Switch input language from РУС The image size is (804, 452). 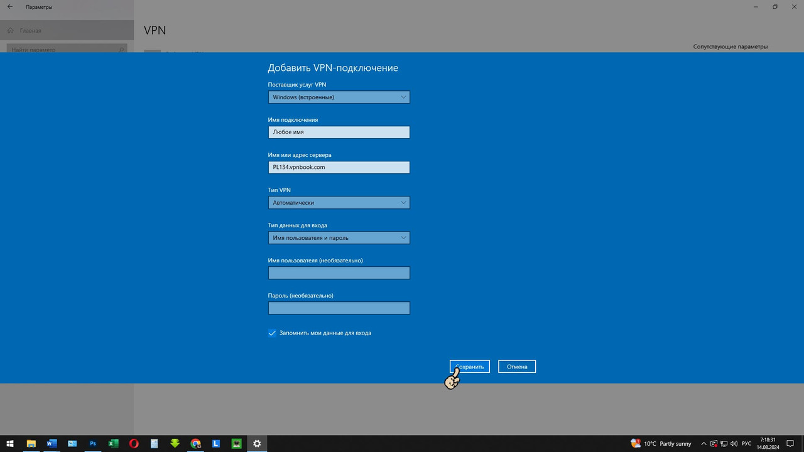[747, 443]
